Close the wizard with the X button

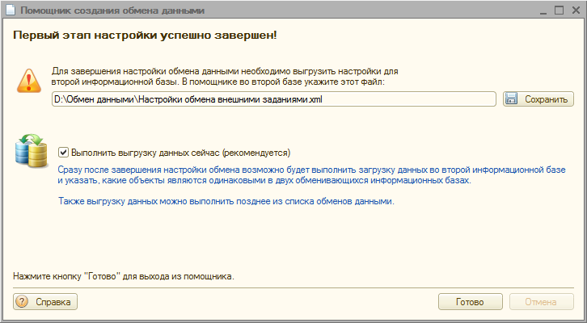(574, 11)
